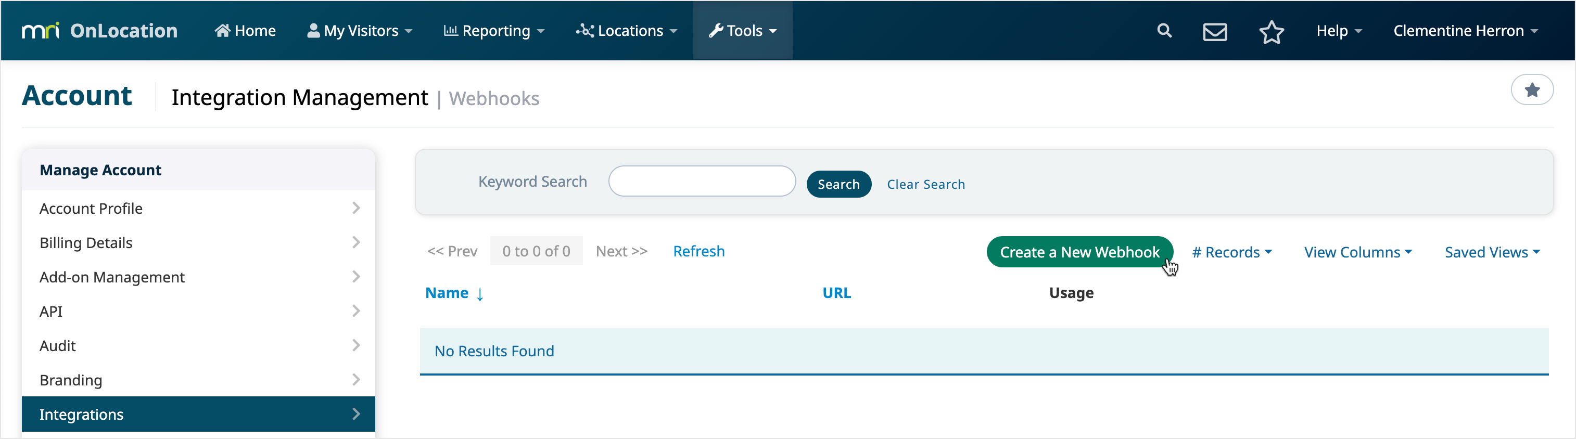The width and height of the screenshot is (1576, 439).
Task: Open the Locations menu
Action: coord(627,31)
